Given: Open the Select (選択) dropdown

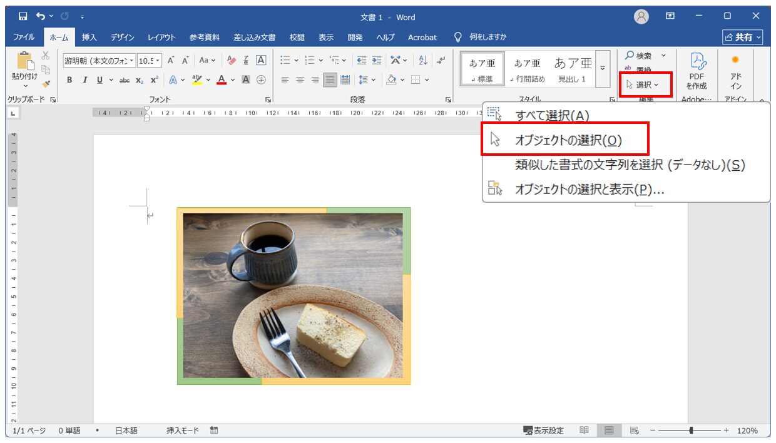Looking at the screenshot, I should [x=641, y=85].
